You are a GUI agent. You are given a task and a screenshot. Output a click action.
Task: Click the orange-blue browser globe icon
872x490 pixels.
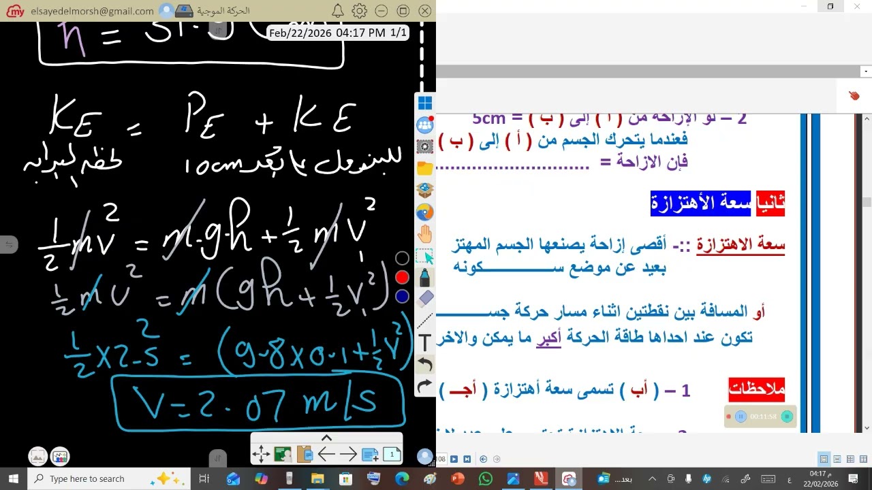point(425,212)
